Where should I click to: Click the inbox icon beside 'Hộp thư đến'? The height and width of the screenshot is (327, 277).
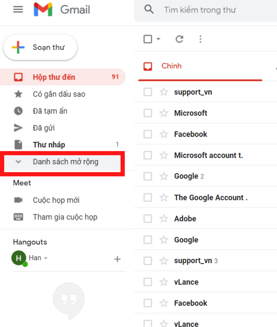18,77
